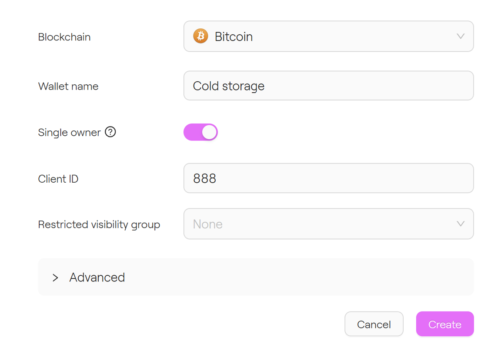
Task: Click the 'Cold storage' text in field
Action: 229,86
